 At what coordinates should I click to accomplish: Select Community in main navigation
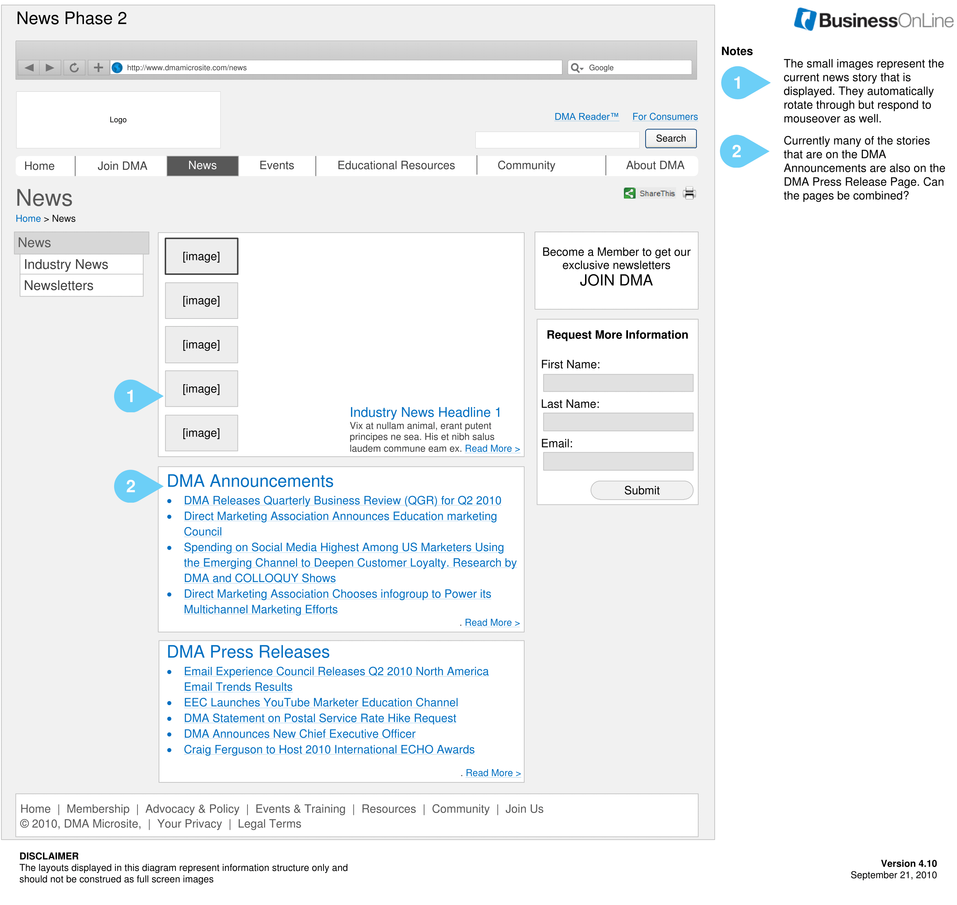(x=527, y=166)
